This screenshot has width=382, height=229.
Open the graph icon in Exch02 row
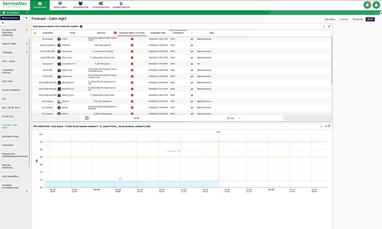(191, 107)
